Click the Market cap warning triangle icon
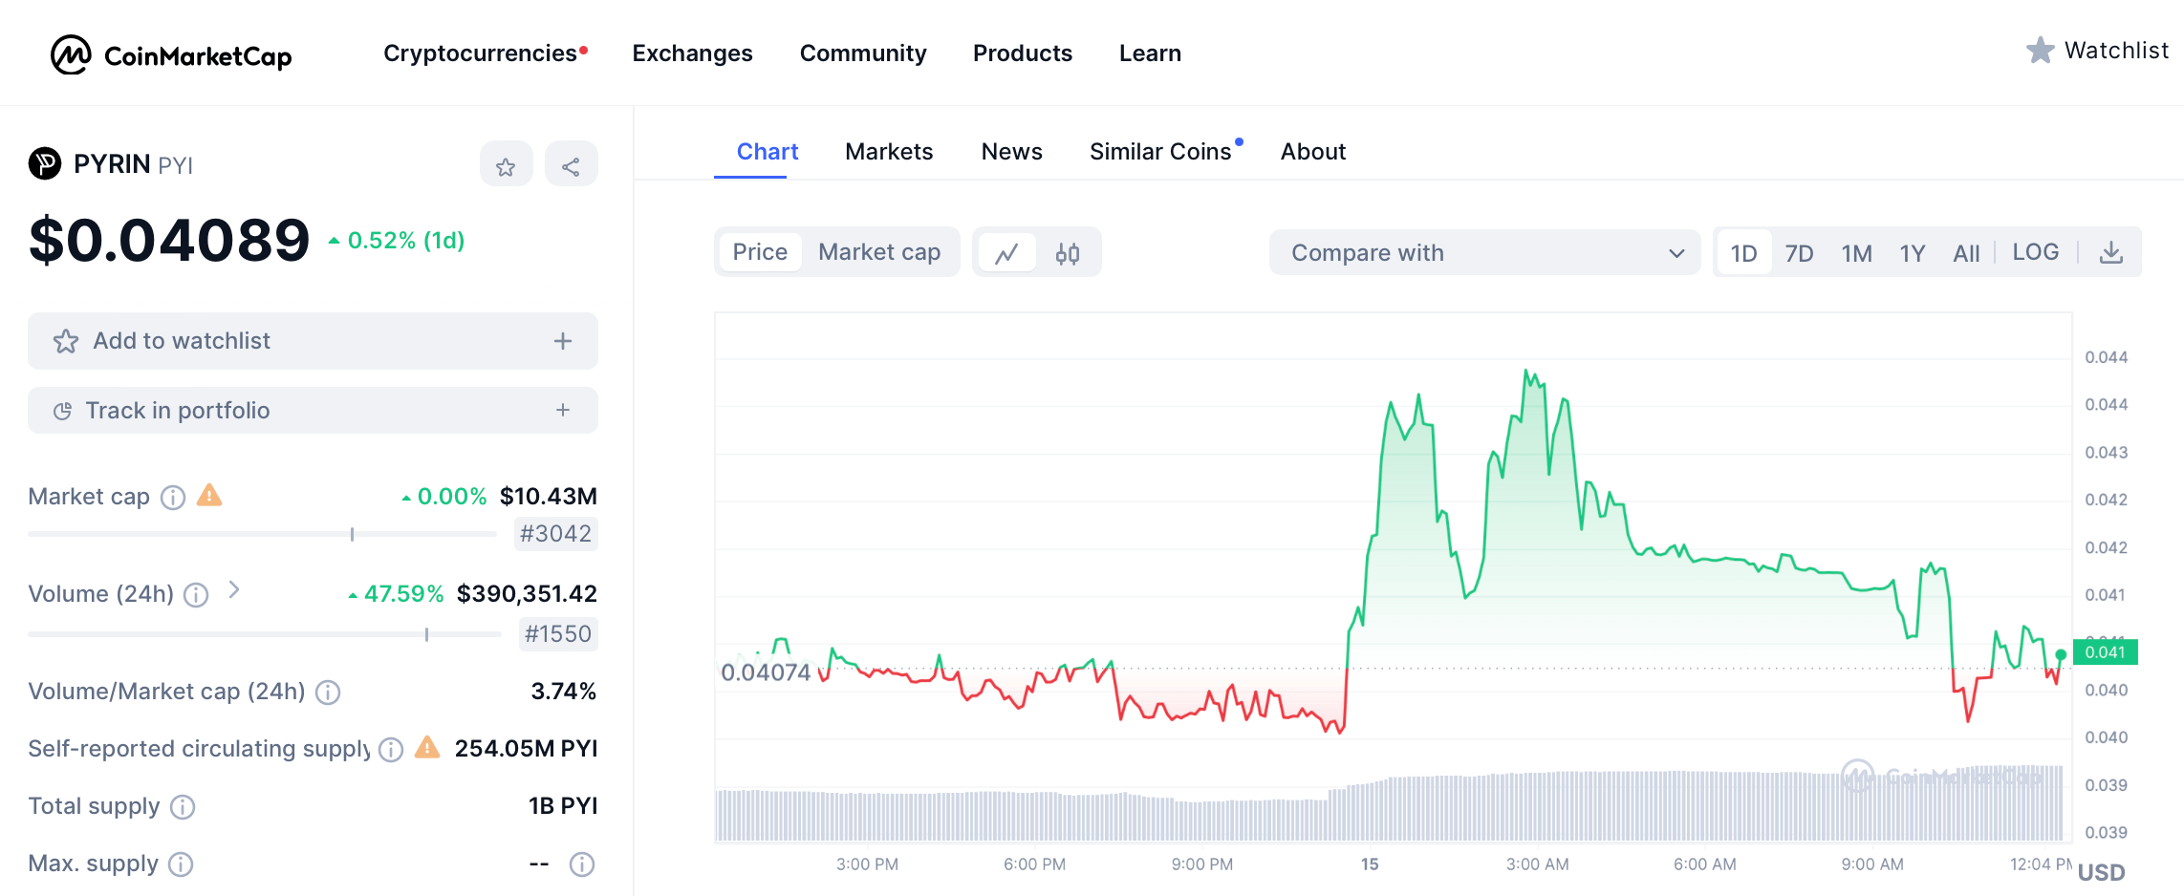2184x896 pixels. point(209,495)
